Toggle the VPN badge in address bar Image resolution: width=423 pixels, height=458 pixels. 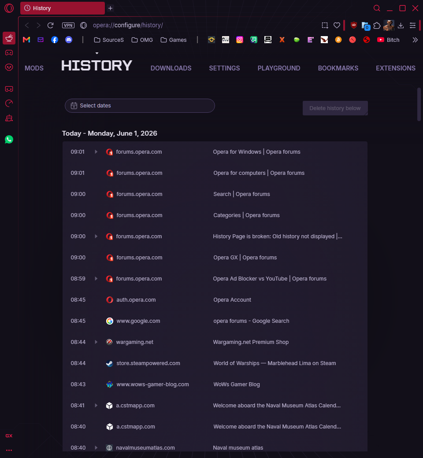pyautogui.click(x=68, y=26)
